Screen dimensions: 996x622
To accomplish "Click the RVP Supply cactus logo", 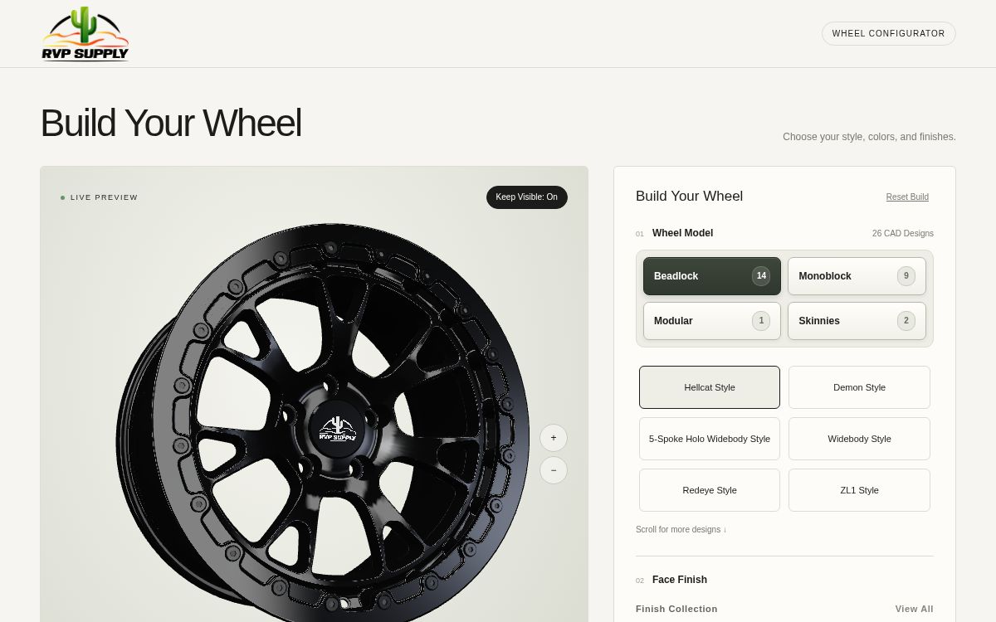I will click(x=85, y=33).
